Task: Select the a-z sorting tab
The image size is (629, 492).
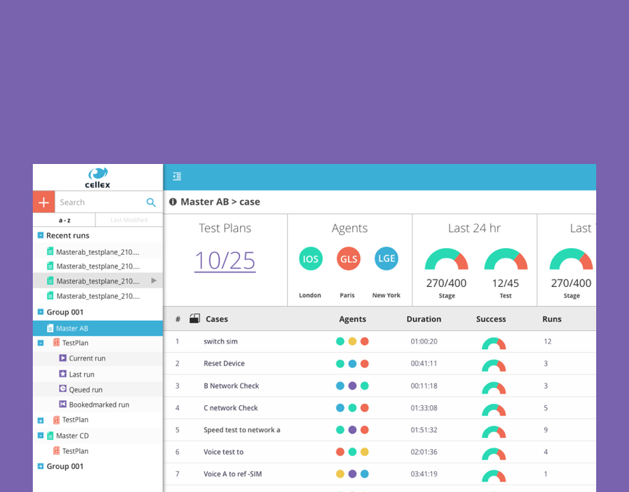Action: pyautogui.click(x=63, y=219)
